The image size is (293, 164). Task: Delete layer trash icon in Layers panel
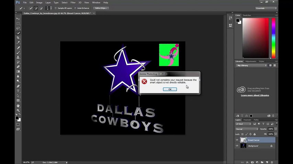[x=272, y=162]
